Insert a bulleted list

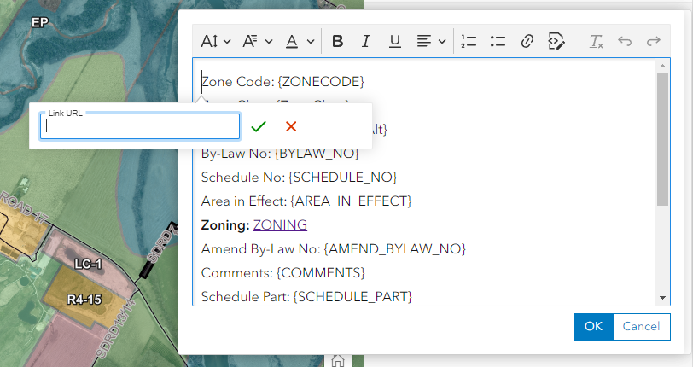tap(498, 41)
